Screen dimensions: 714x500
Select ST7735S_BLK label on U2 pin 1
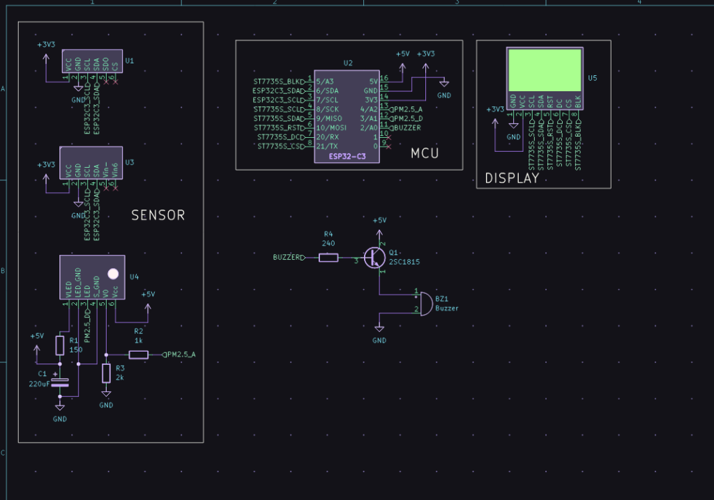pyautogui.click(x=279, y=81)
